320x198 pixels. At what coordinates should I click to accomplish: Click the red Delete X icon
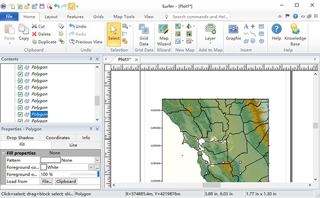coord(34,34)
